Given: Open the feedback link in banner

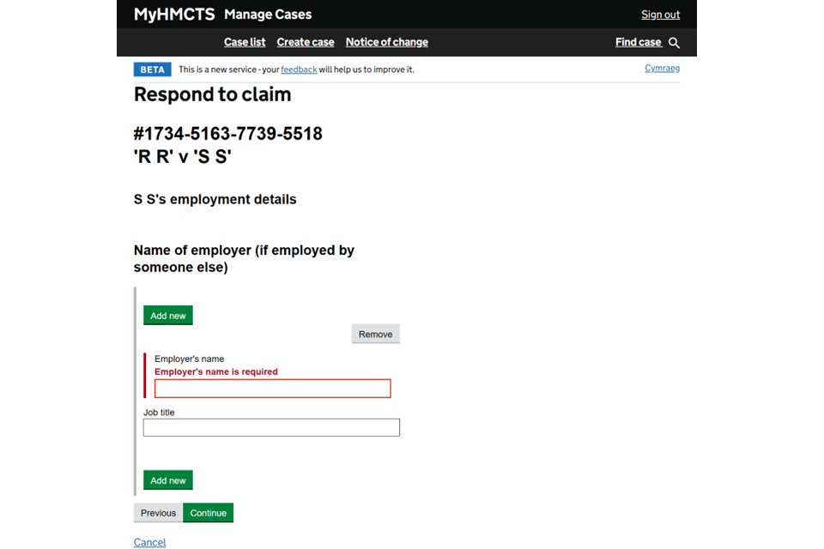Looking at the screenshot, I should click(299, 69).
